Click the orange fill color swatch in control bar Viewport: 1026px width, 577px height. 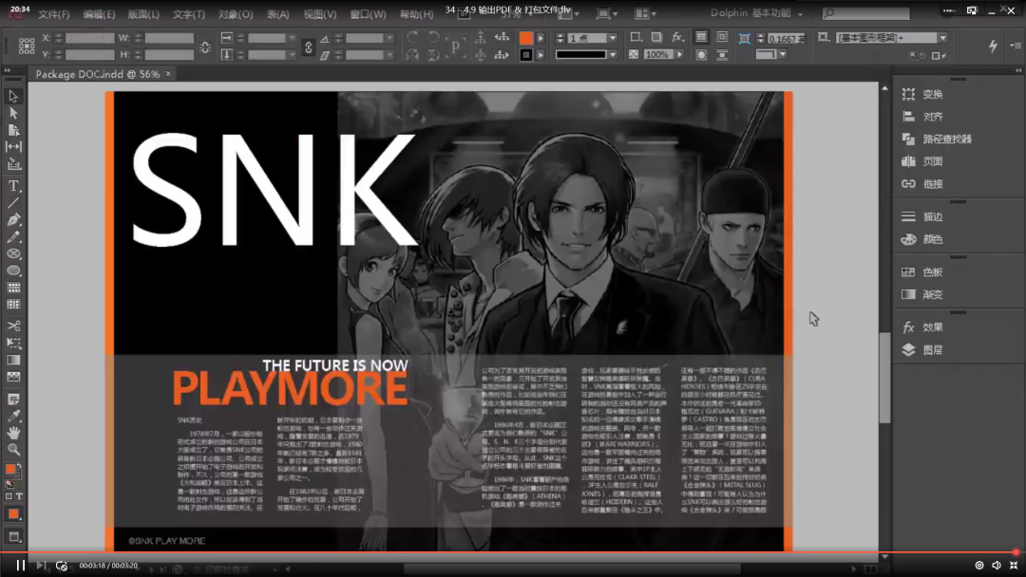pos(525,38)
